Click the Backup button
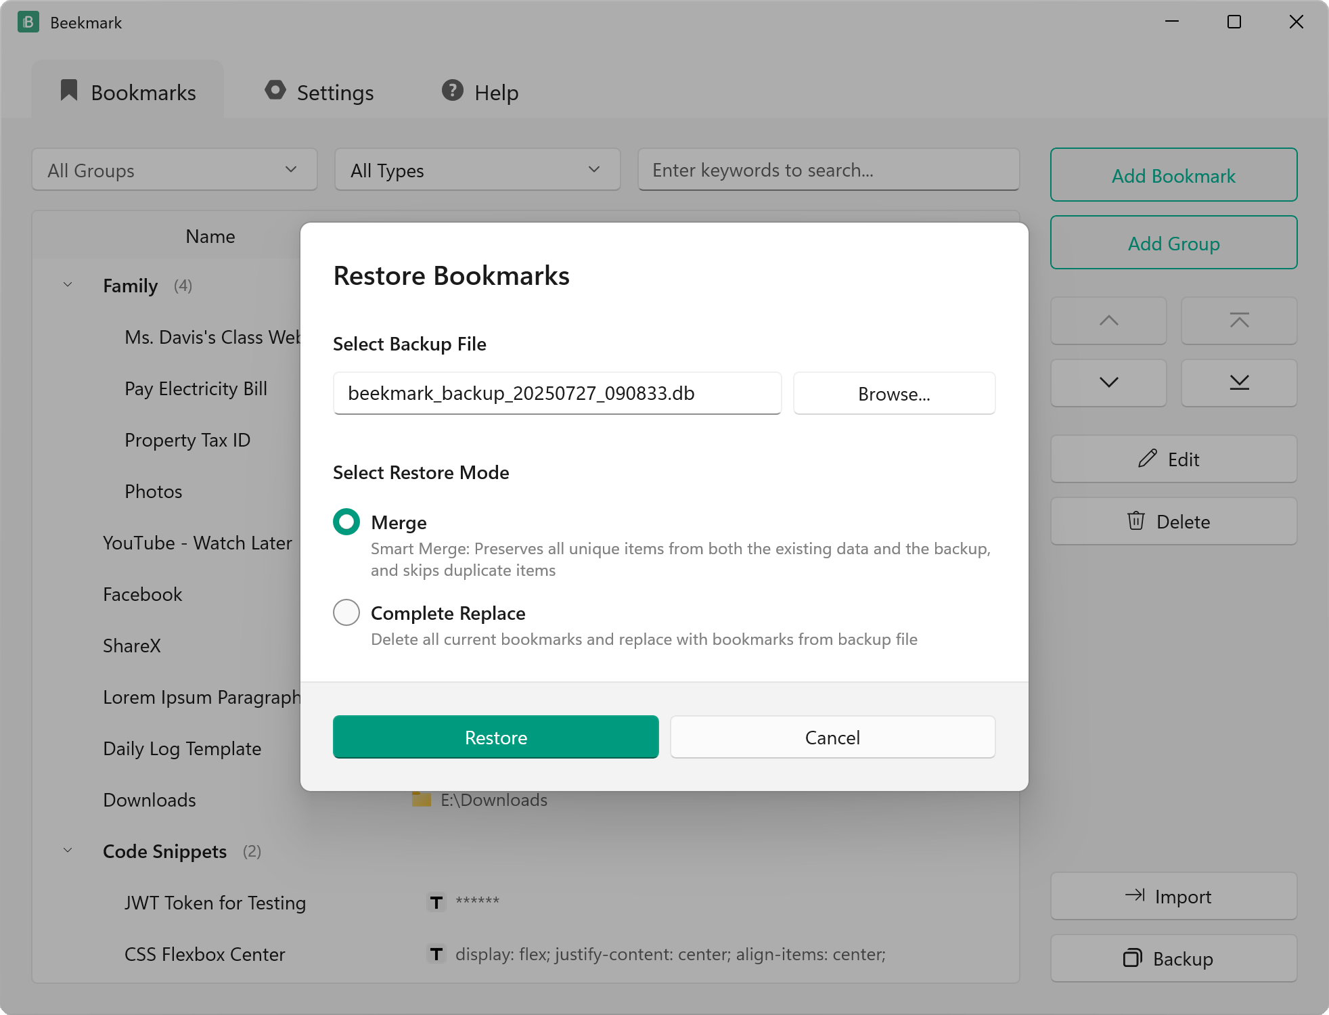 [1174, 958]
